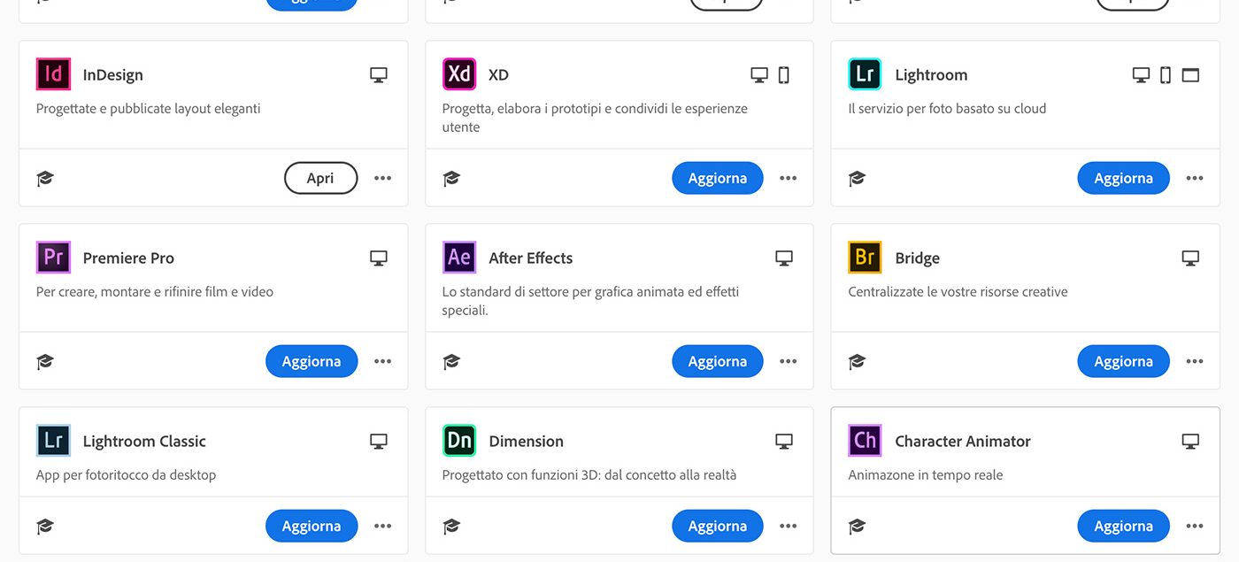Open tutorials cap icon for Lightroom
Viewport: 1239px width, 562px height.
(857, 179)
